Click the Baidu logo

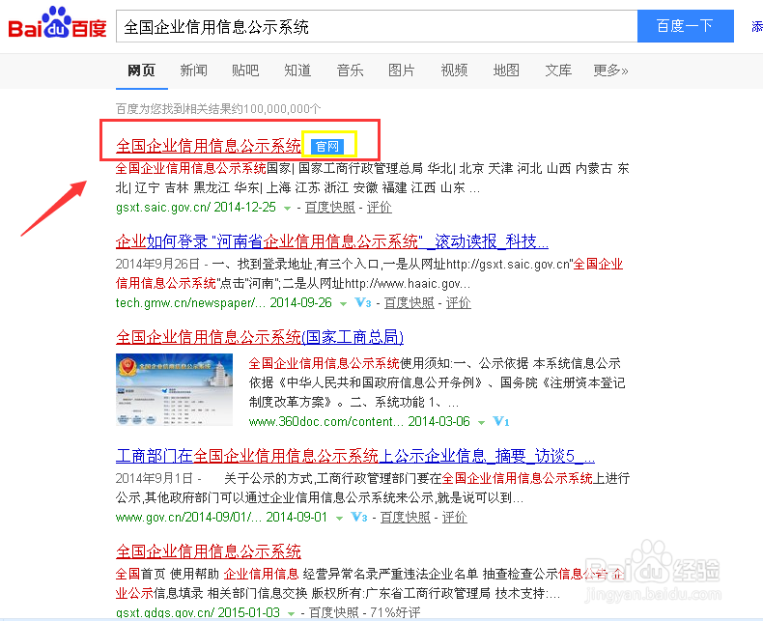[57, 23]
